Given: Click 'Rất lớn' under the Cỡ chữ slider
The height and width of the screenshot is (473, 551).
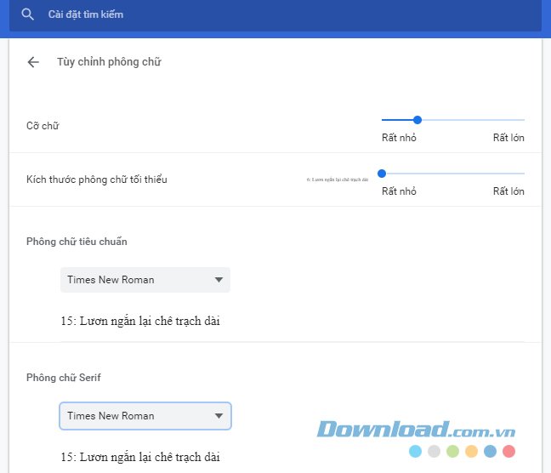Looking at the screenshot, I should point(508,138).
